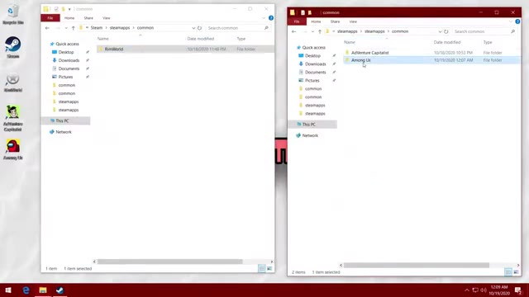Viewport: 529px width, 297px height.
Task: Click the horizontal scrollbar in right window
Action: point(417,266)
